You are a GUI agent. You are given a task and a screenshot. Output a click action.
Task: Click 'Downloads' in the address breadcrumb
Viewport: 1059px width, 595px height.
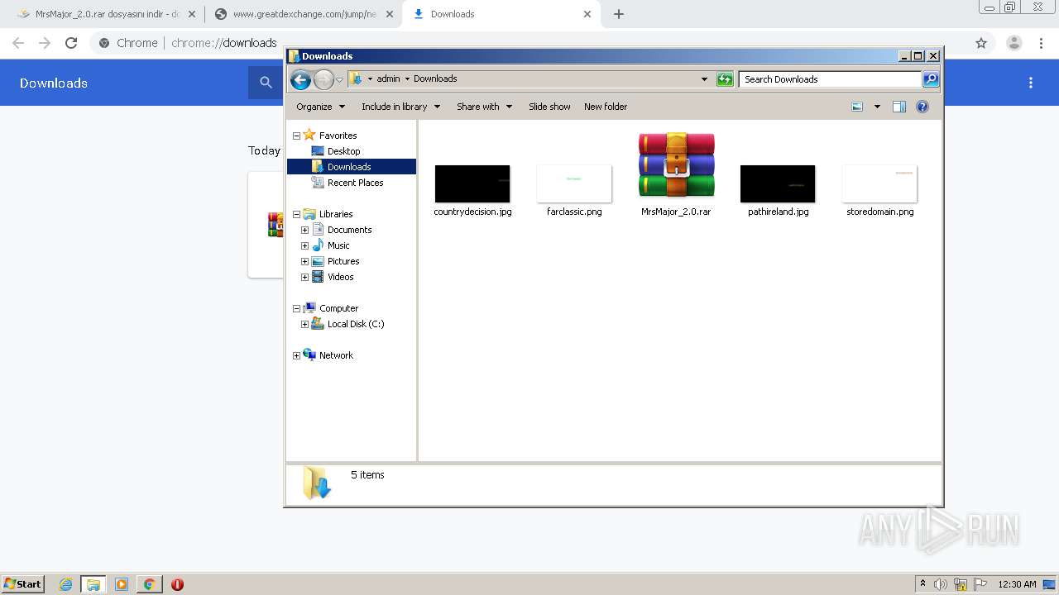435,79
